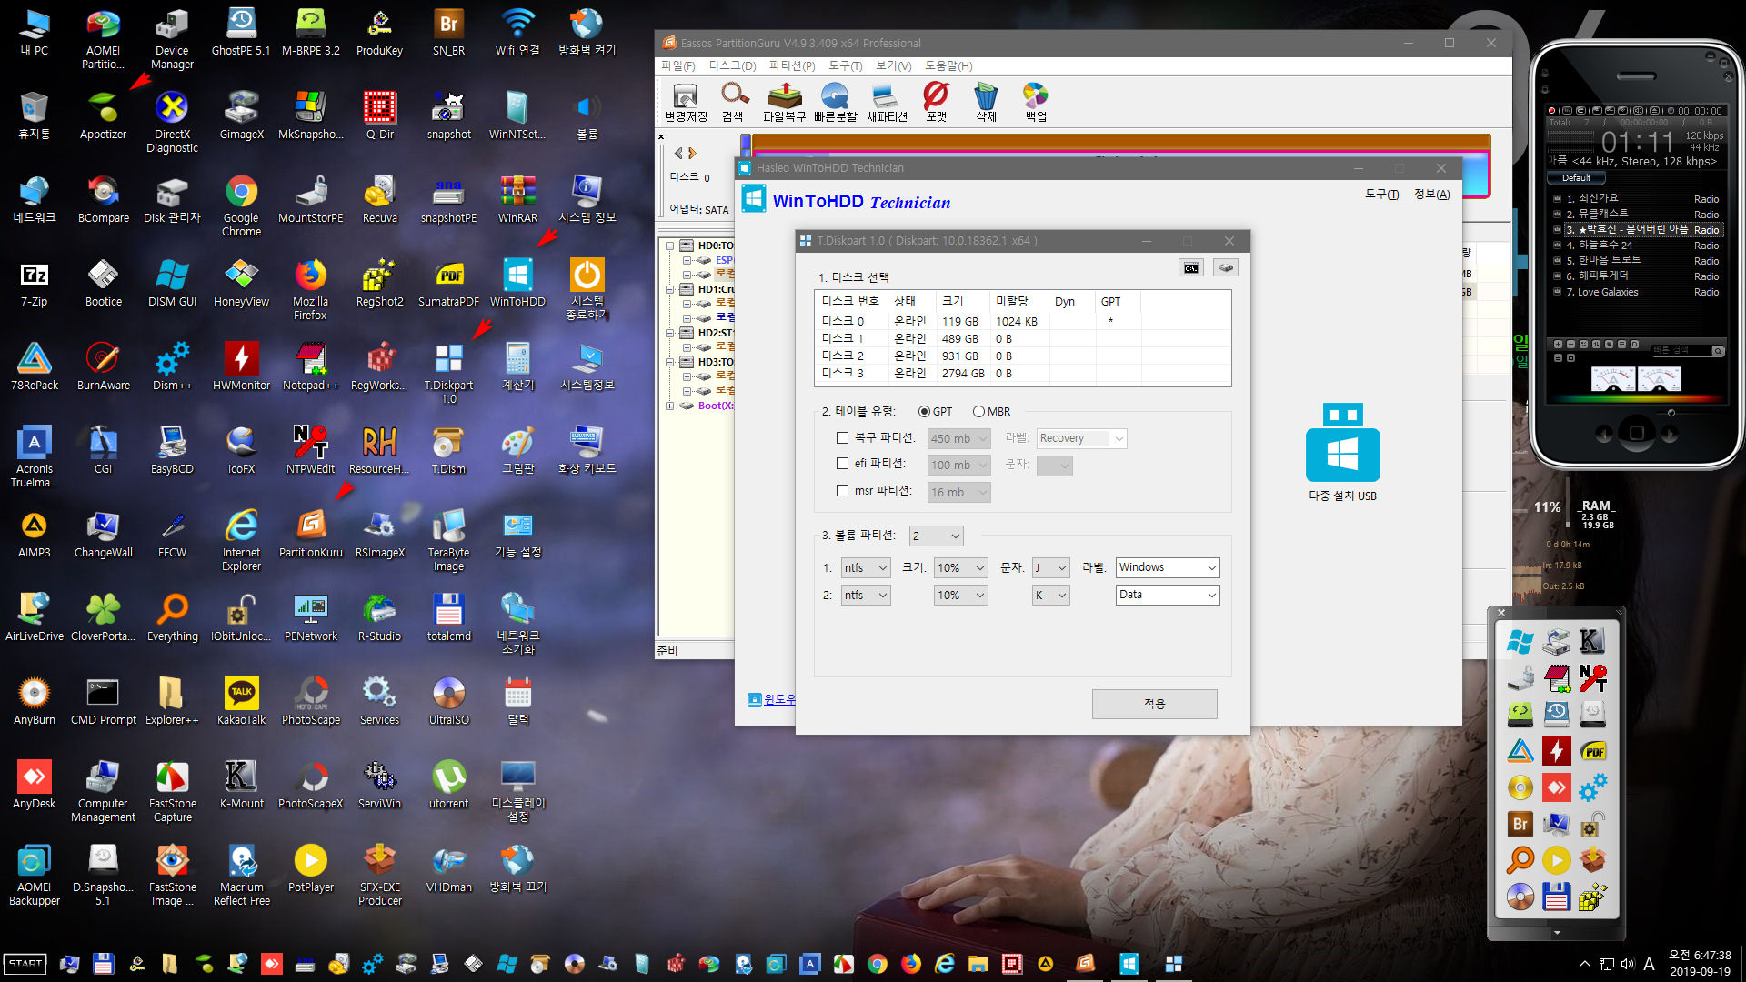Screen dimensions: 1746x982
Task: Click the 백업 backup icon in PartitionGuru
Action: pyautogui.click(x=1036, y=102)
